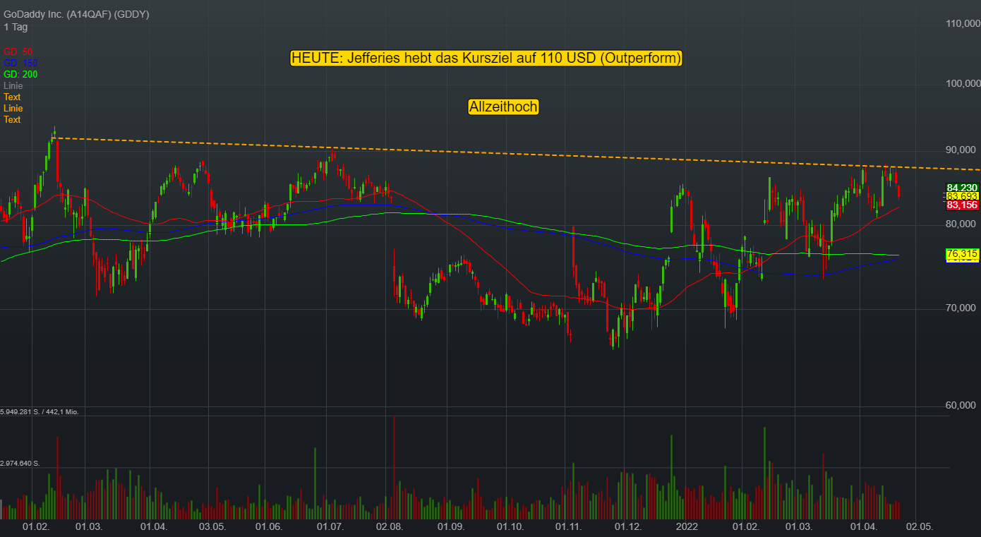Click the yellow '83,693' price tag

962,196
